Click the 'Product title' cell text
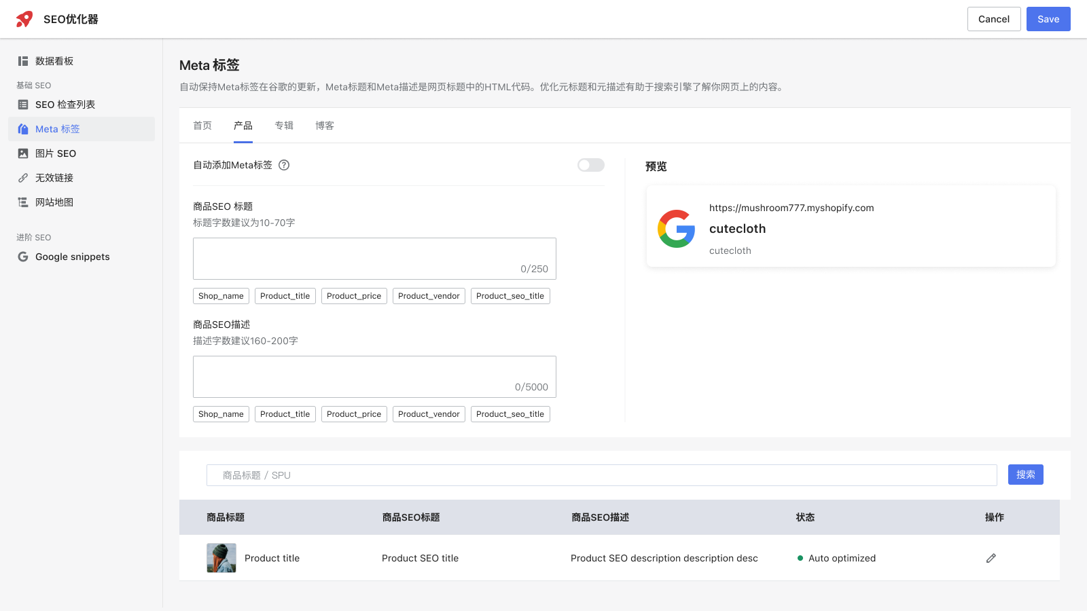The width and height of the screenshot is (1087, 611). coord(272,558)
